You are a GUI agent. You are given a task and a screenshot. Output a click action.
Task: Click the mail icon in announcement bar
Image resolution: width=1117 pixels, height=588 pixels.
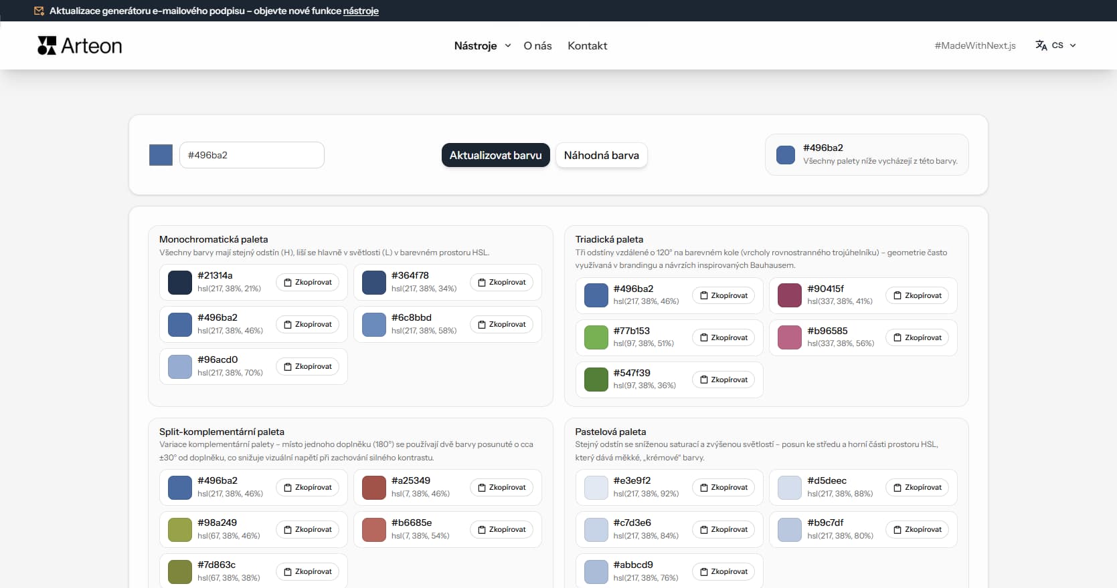click(x=39, y=11)
